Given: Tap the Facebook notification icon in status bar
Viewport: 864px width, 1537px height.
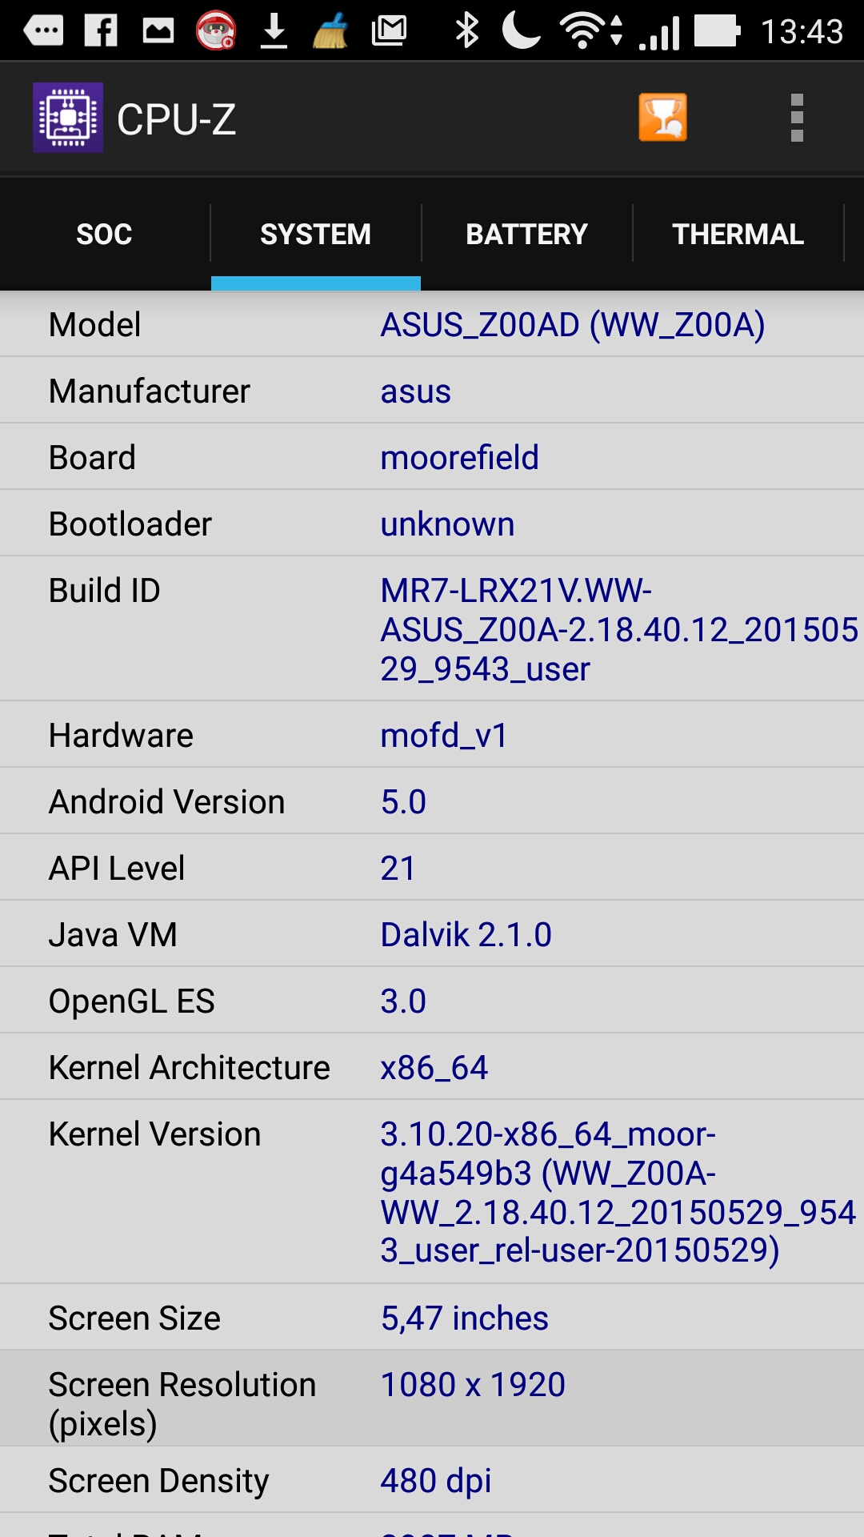Looking at the screenshot, I should click(x=101, y=30).
